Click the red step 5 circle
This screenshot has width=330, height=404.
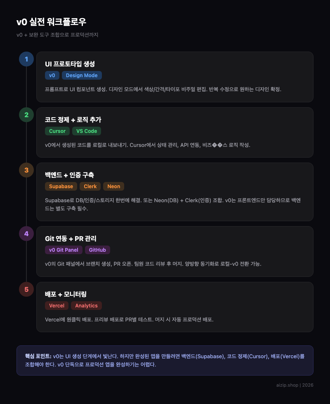coord(26,289)
